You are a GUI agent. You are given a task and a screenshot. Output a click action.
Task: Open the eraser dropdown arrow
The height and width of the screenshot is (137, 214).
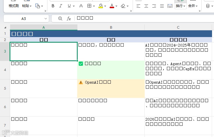point(128,6)
